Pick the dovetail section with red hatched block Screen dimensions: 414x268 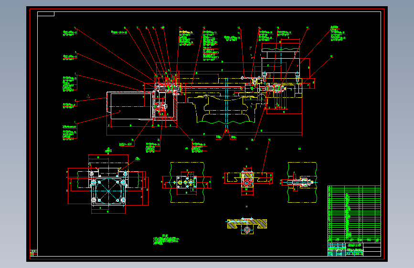(x=247, y=180)
